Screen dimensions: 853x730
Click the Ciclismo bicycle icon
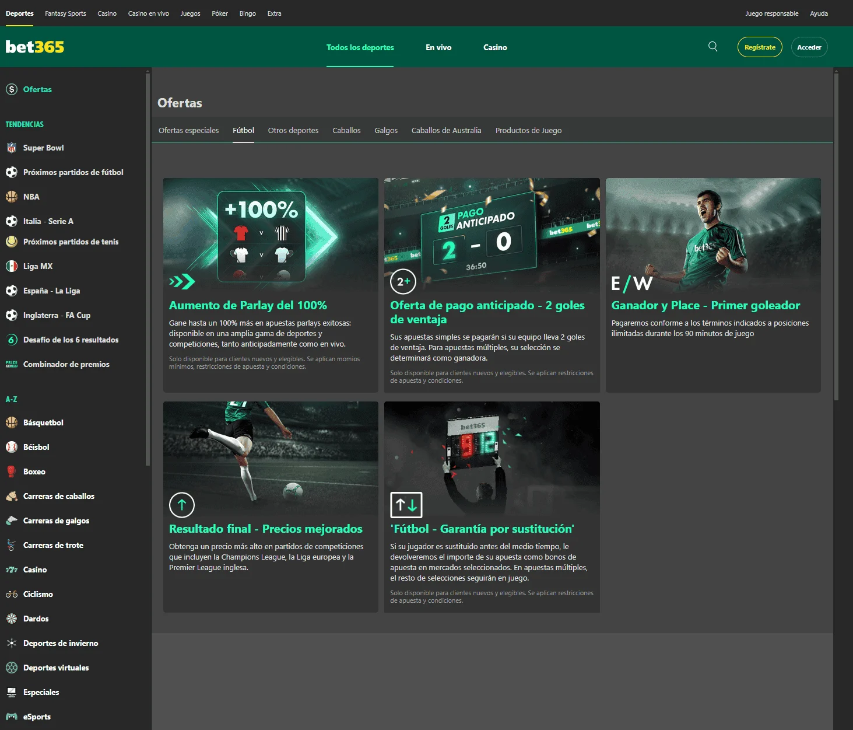pyautogui.click(x=12, y=594)
